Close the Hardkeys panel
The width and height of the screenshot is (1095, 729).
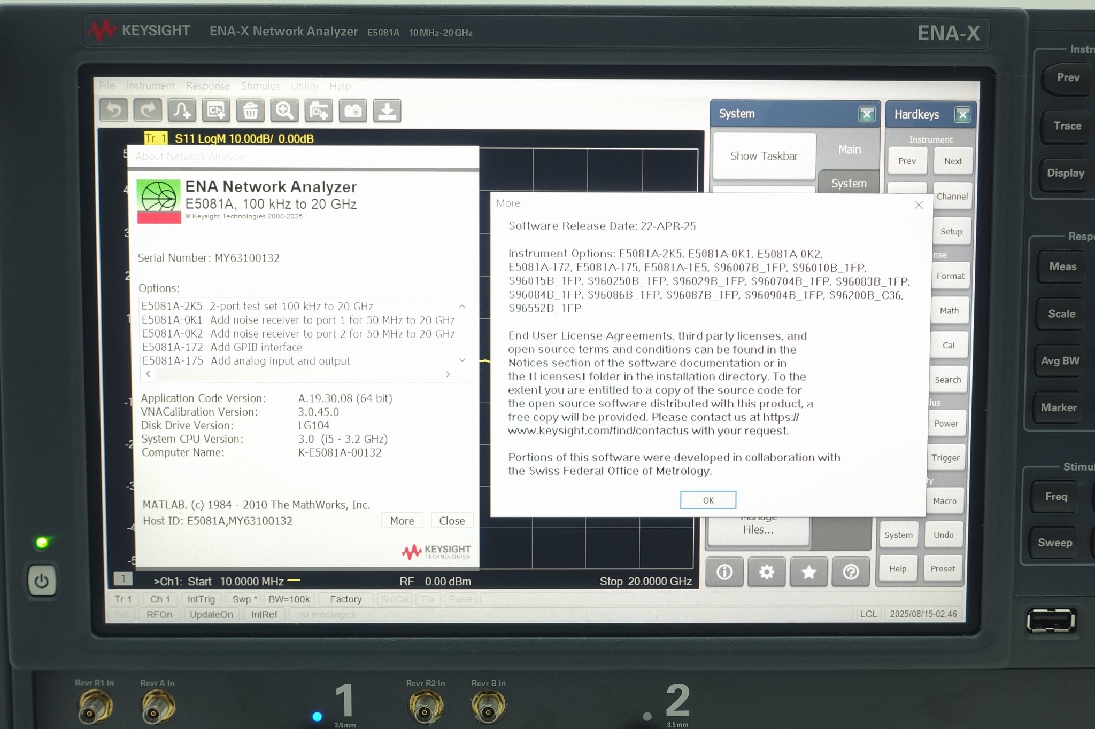pyautogui.click(x=963, y=114)
